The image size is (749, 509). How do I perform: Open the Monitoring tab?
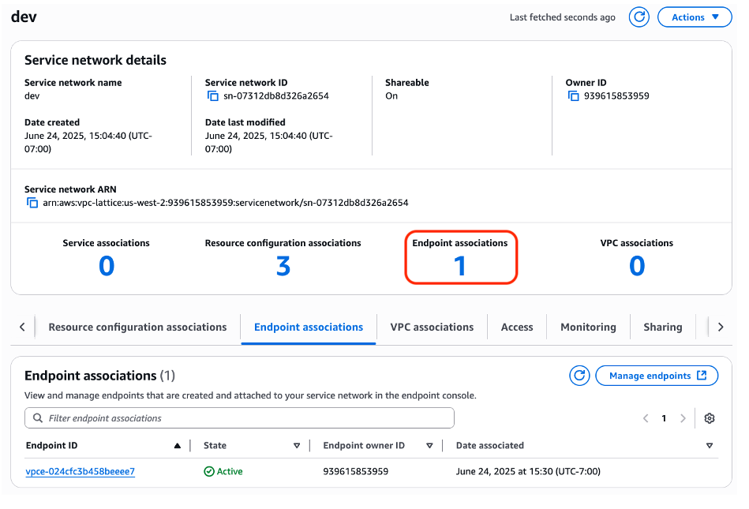[588, 327]
